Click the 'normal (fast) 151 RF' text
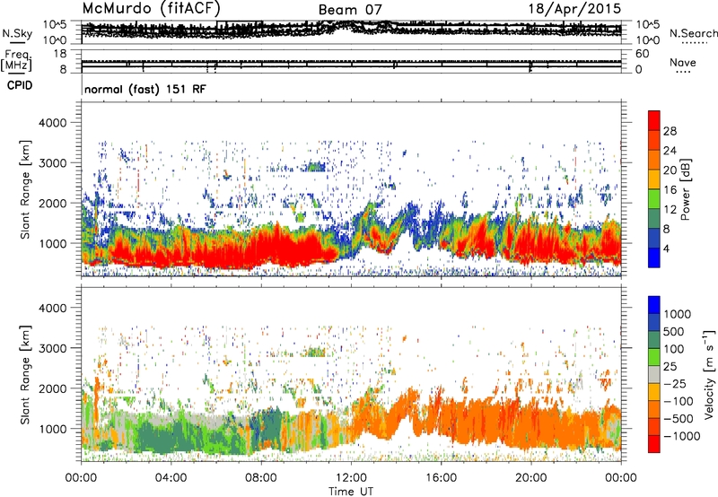Image resolution: width=718 pixels, height=497 pixels. (145, 89)
